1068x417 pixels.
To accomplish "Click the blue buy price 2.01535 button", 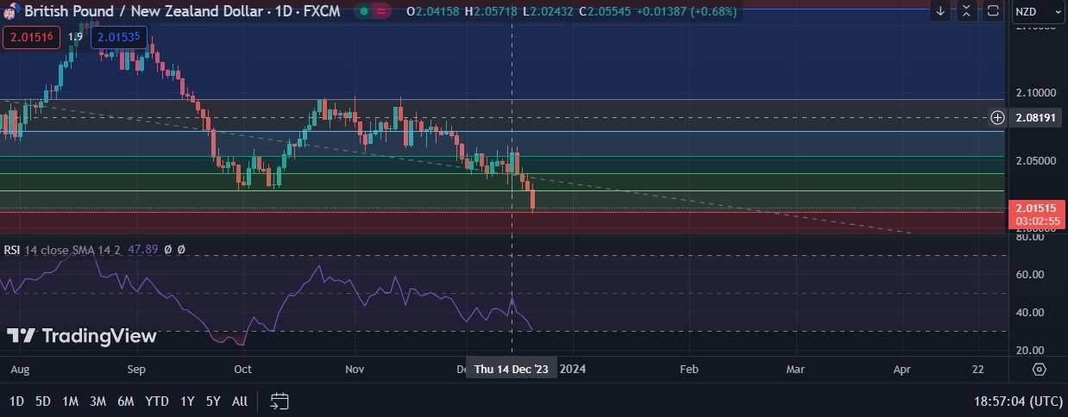I will 118,38.
